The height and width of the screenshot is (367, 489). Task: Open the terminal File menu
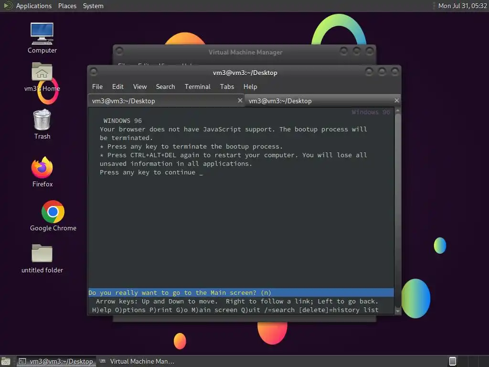click(97, 87)
